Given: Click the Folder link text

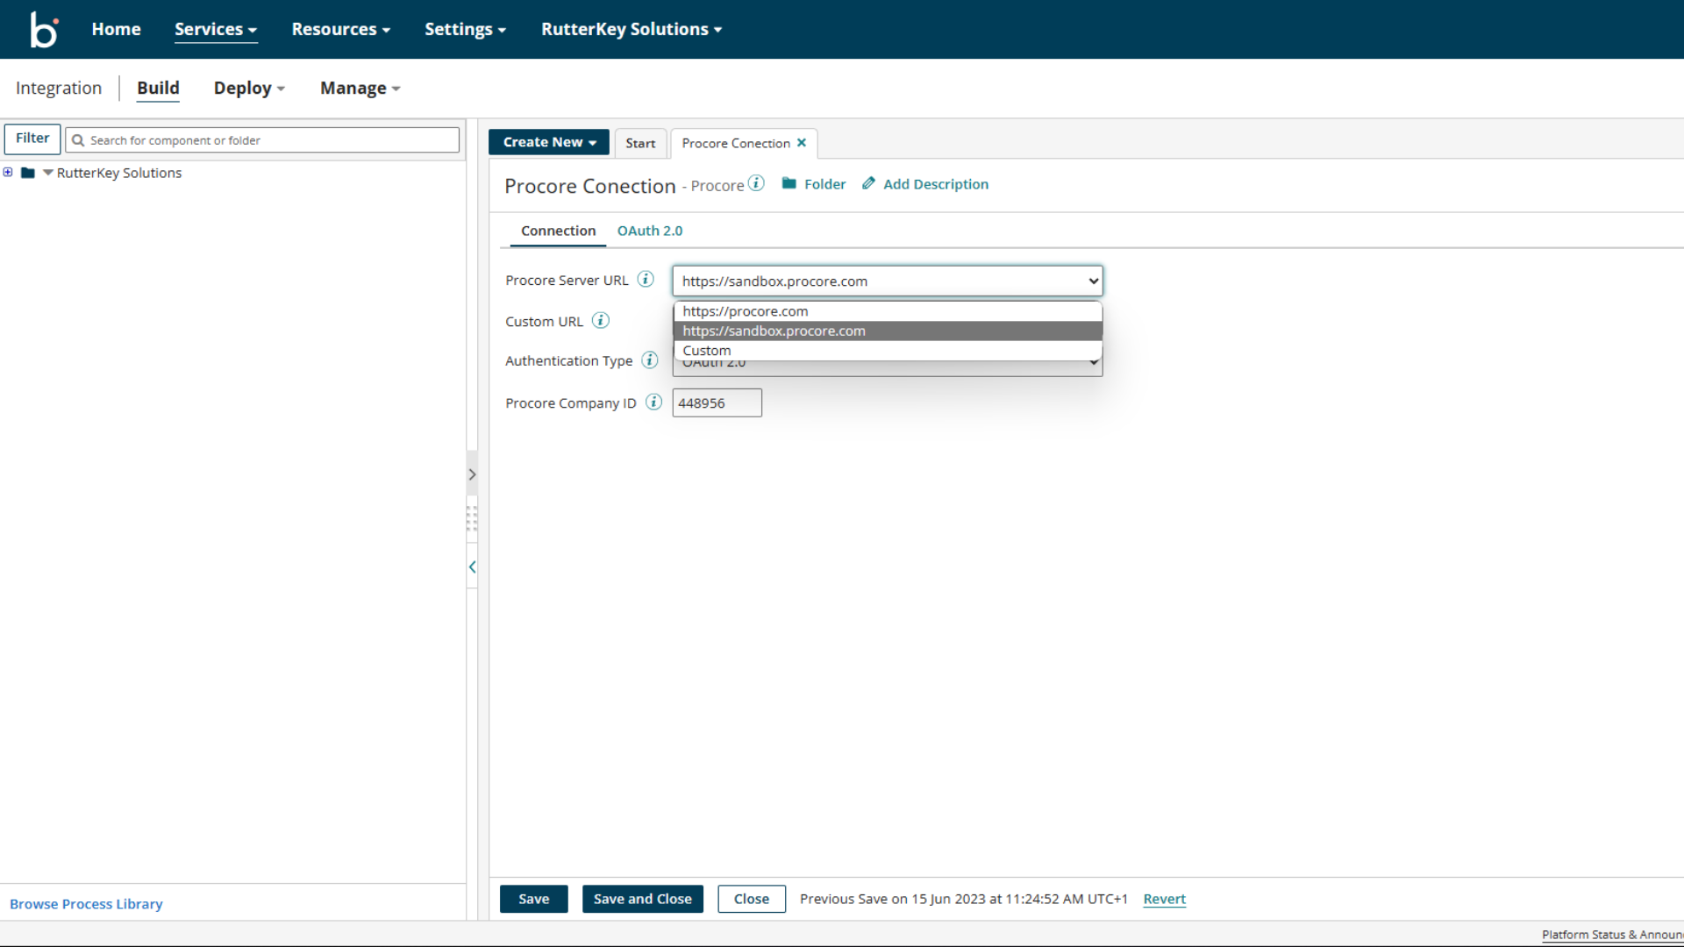Looking at the screenshot, I should tap(824, 184).
